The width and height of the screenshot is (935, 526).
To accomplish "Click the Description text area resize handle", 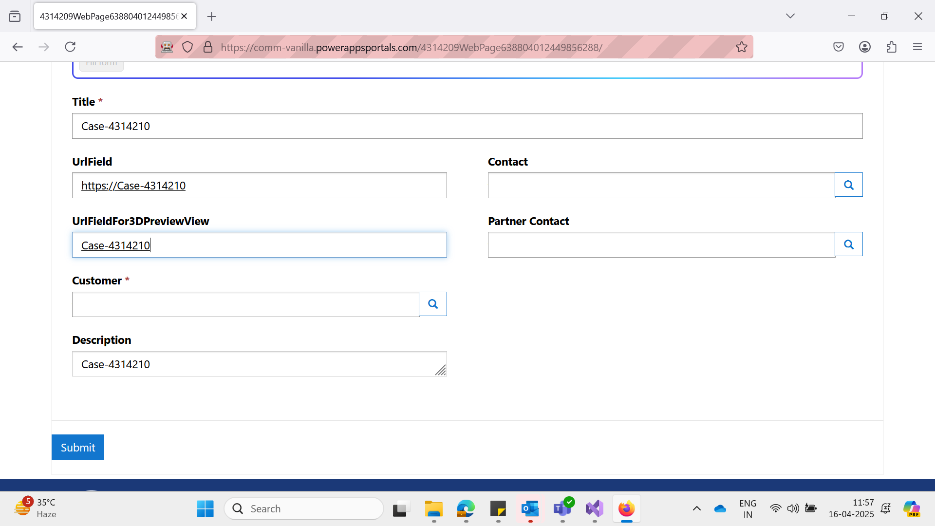I will tap(441, 371).
